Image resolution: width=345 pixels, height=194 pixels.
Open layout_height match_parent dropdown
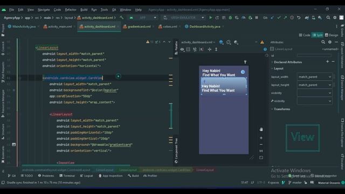314,85
